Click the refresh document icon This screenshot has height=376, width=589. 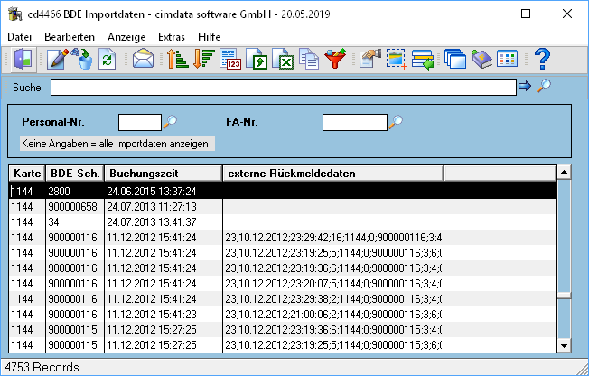coord(108,59)
